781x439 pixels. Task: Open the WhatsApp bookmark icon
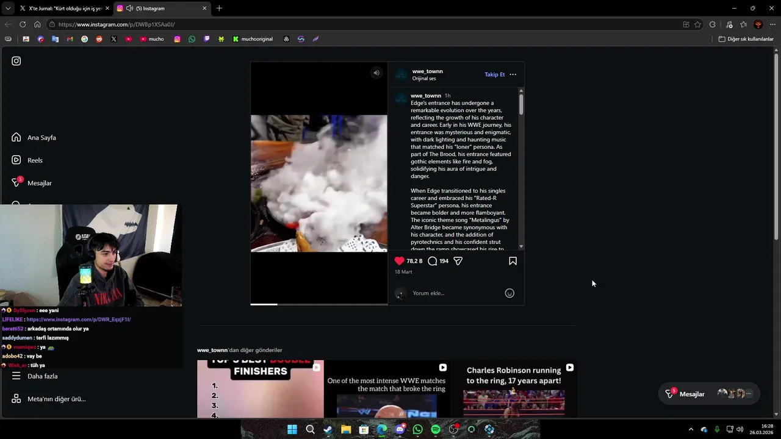192,39
